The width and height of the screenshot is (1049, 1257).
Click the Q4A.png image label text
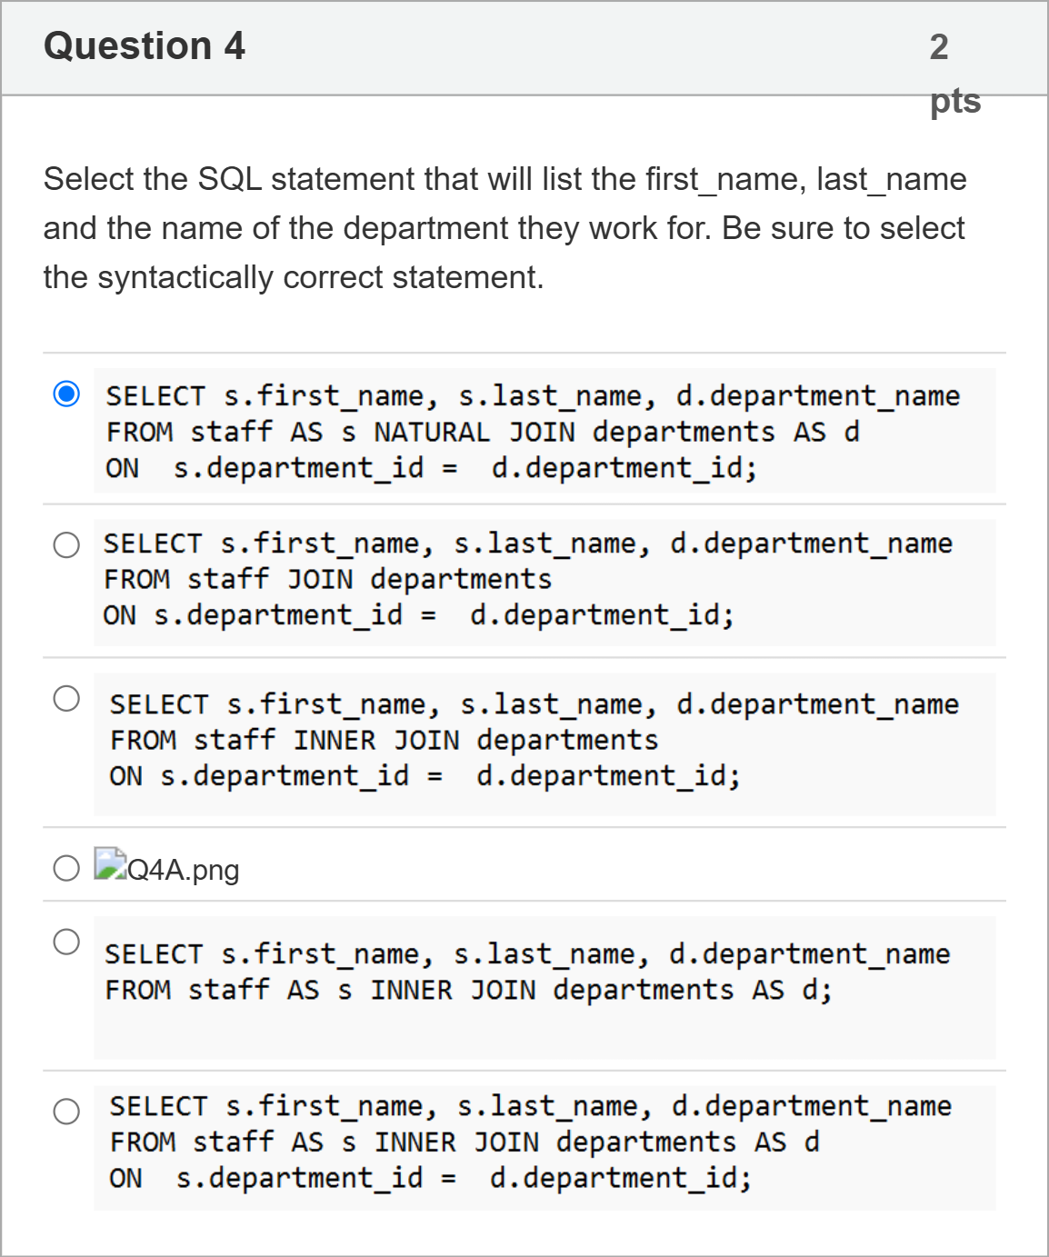click(x=184, y=870)
